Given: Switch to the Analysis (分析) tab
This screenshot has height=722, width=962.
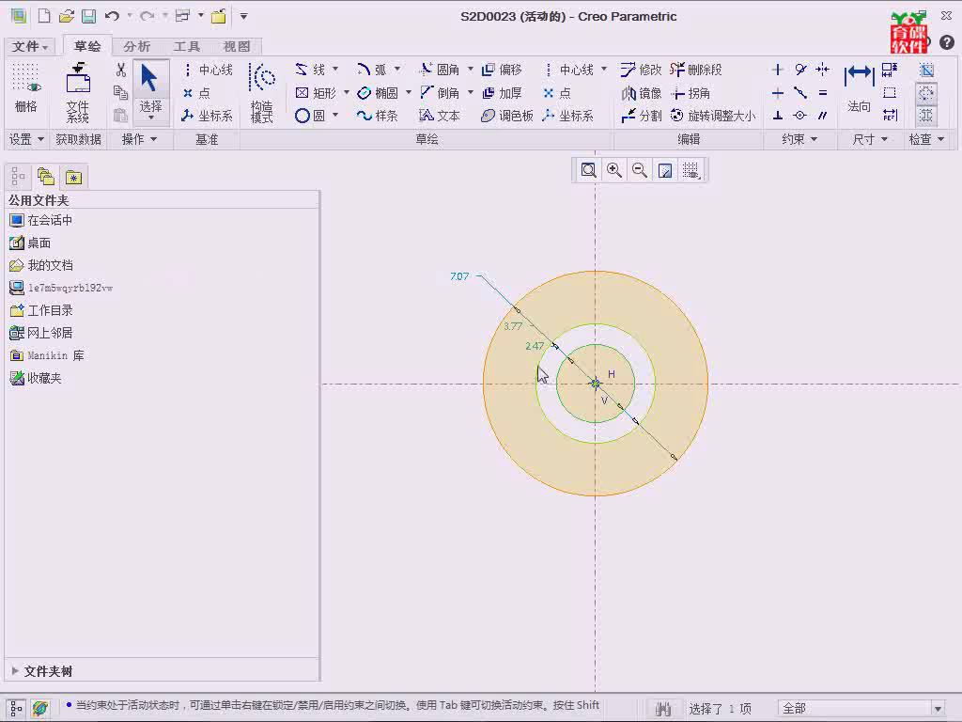Looking at the screenshot, I should [x=136, y=46].
